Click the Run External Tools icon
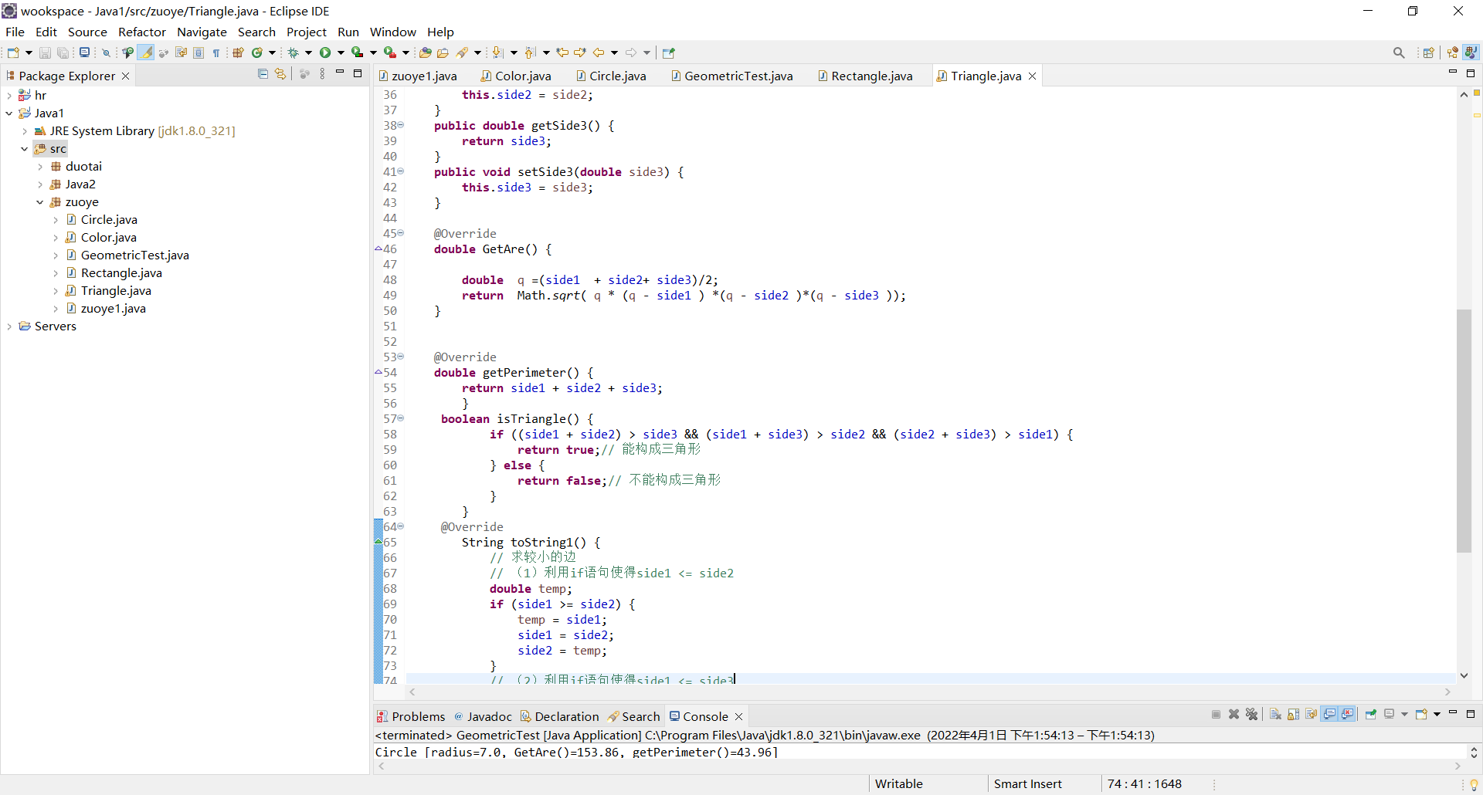This screenshot has width=1483, height=795. point(390,52)
